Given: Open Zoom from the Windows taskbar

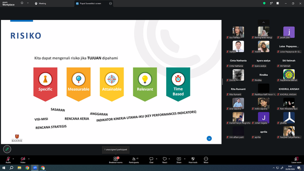Looking at the screenshot, I should [35, 168].
